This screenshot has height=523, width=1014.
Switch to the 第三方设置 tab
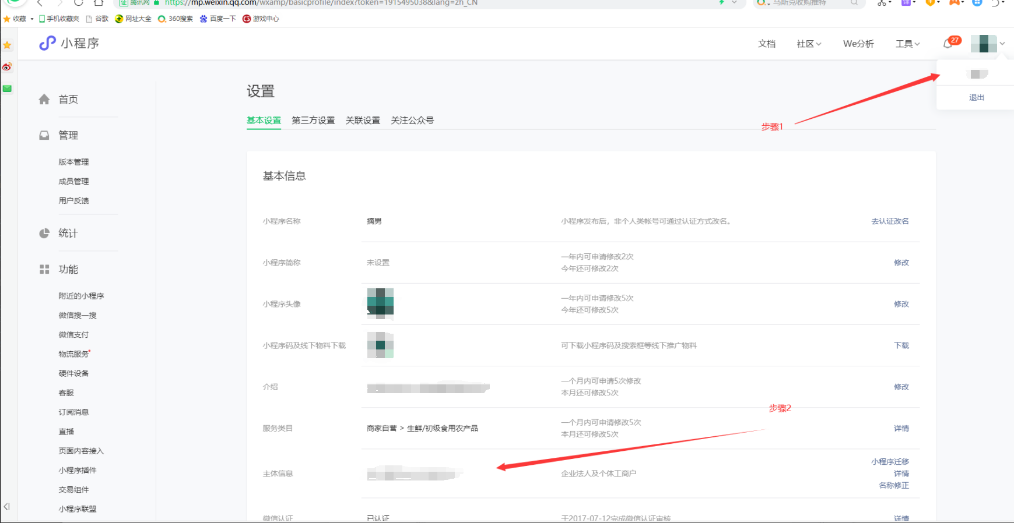pos(313,121)
